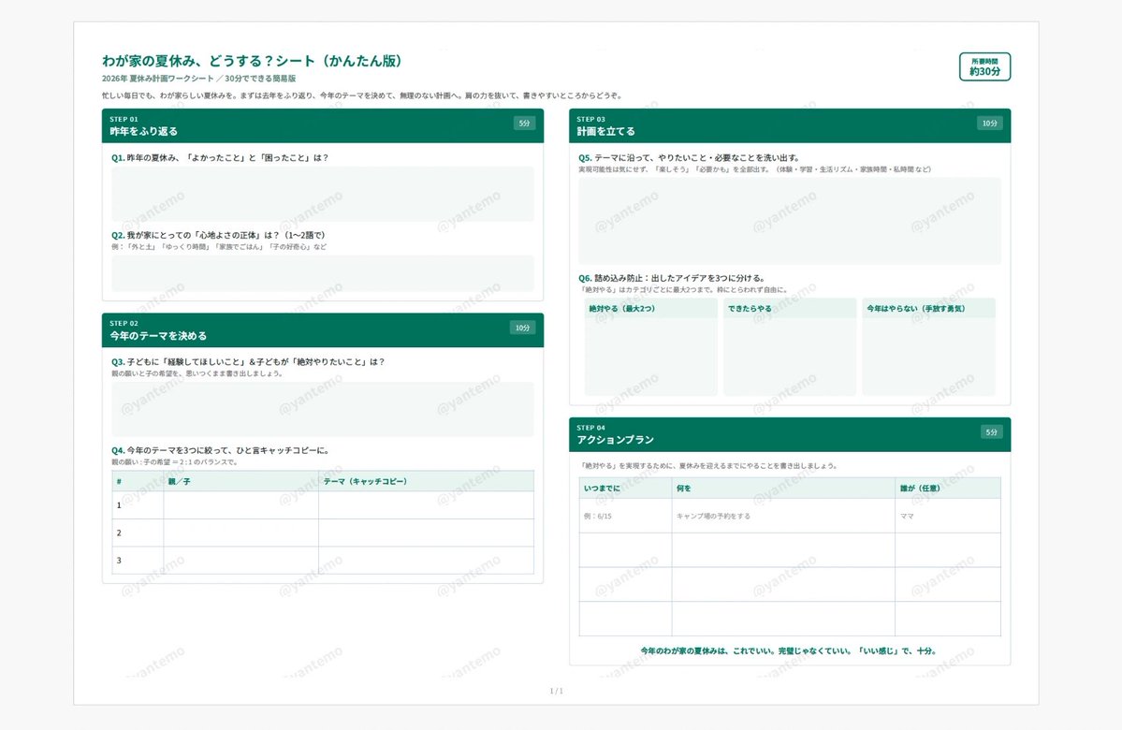This screenshot has height=730, width=1122.
Task: Click row number 2 in Q4 table
Action: [119, 533]
